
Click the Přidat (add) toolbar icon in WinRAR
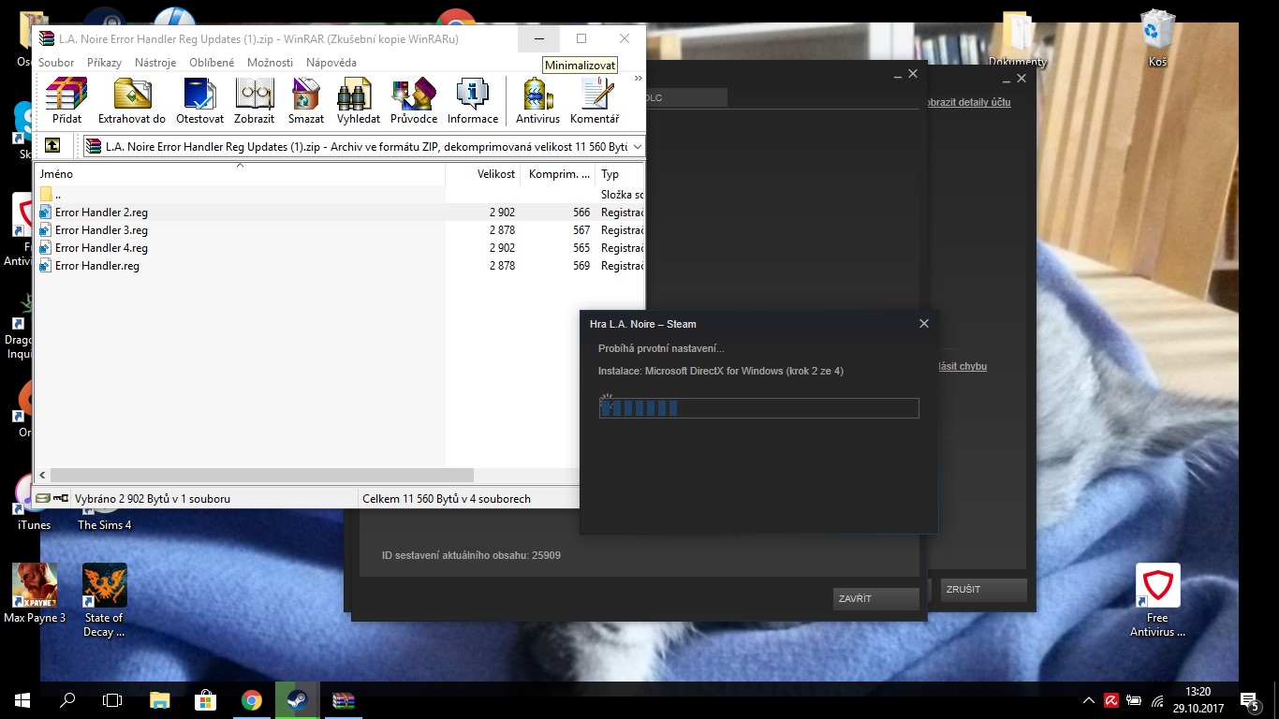coord(66,100)
